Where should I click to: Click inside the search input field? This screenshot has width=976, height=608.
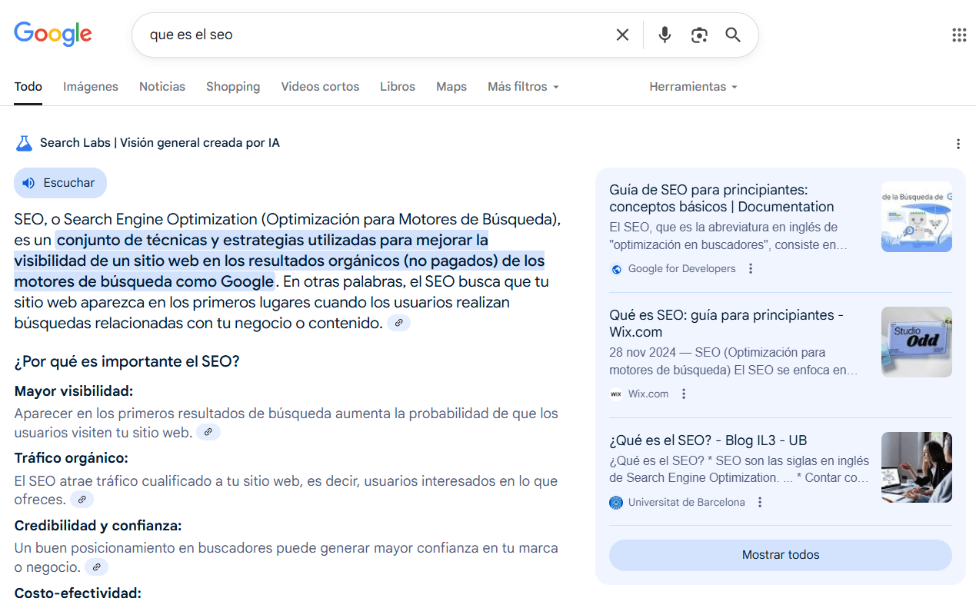[x=346, y=34]
